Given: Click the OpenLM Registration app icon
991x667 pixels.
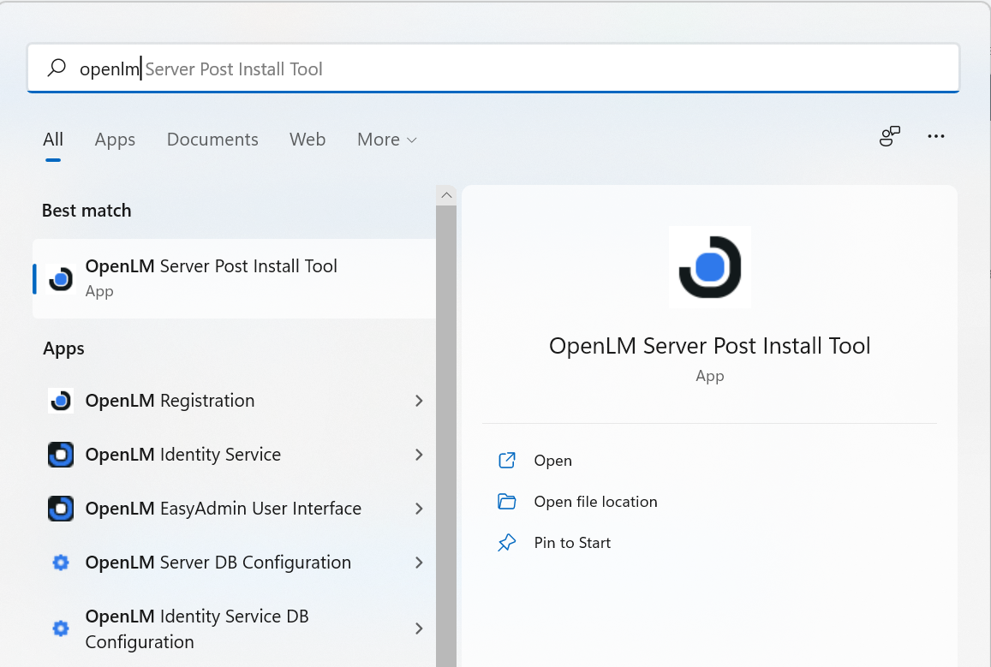Looking at the screenshot, I should coord(61,401).
